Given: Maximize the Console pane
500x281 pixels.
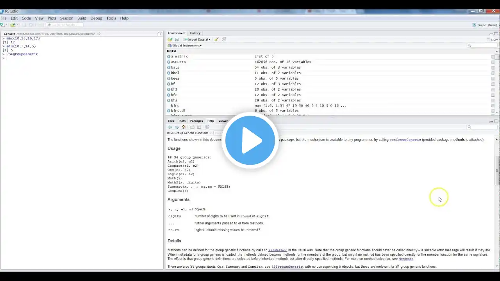Looking at the screenshot, I should [159, 34].
